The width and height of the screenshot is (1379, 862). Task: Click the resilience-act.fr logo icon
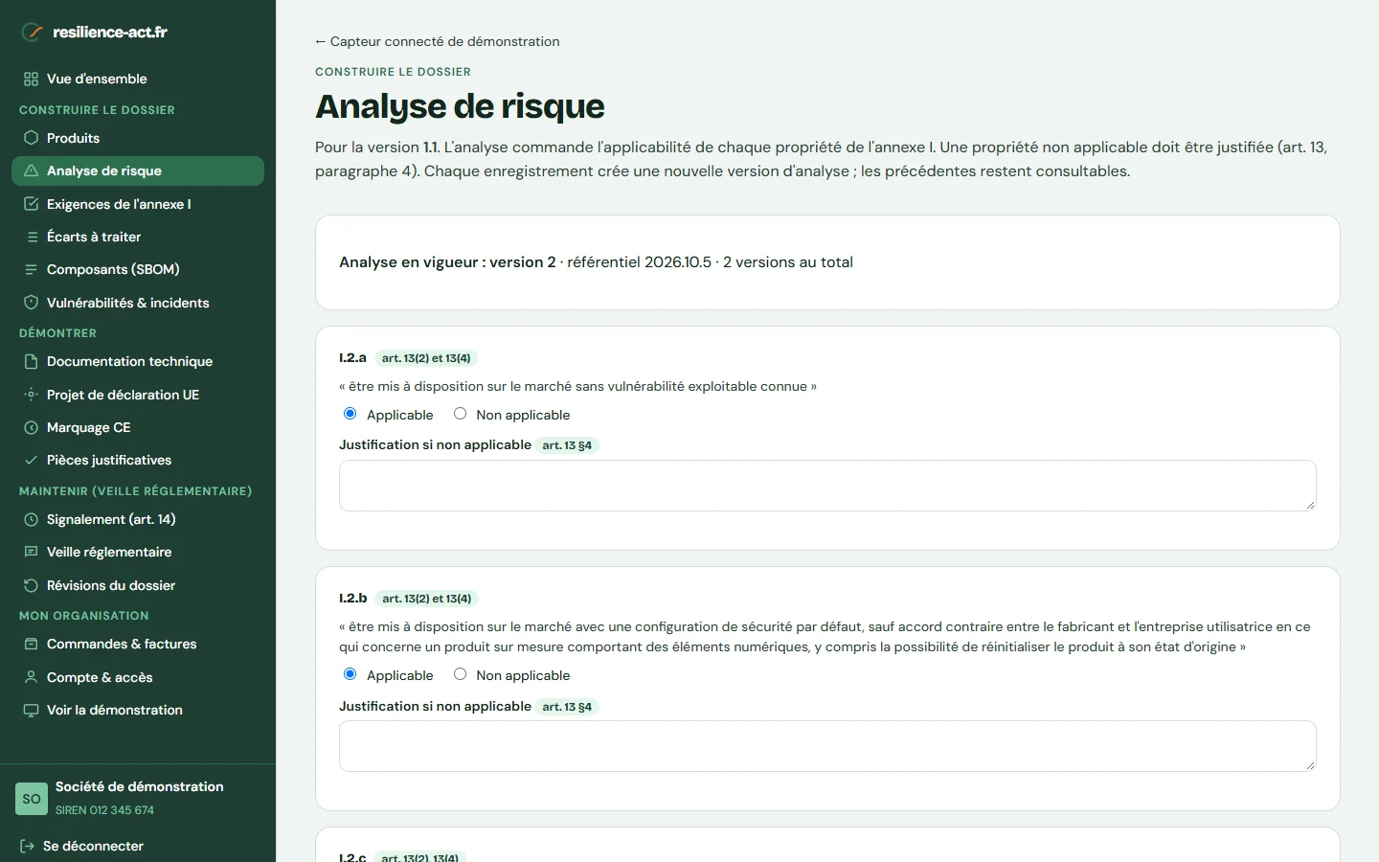tap(32, 32)
